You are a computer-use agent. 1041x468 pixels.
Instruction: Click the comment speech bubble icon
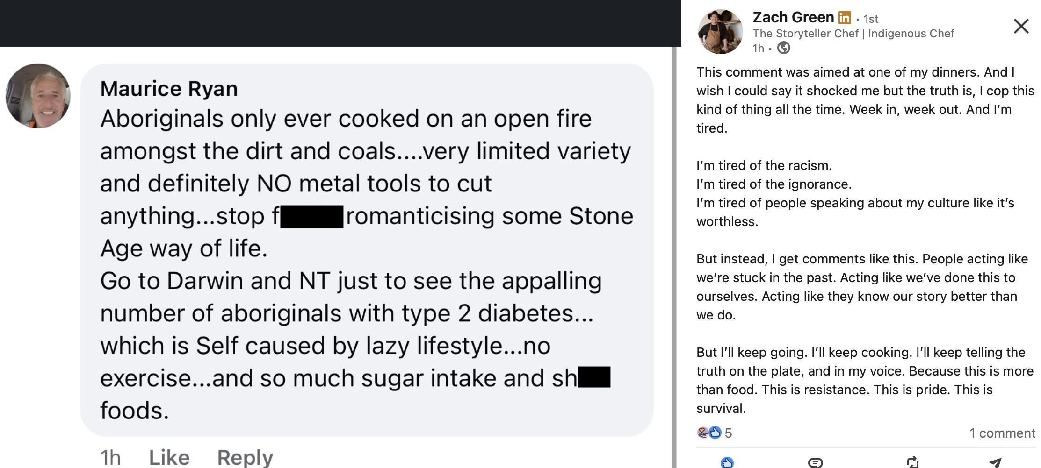[815, 462]
